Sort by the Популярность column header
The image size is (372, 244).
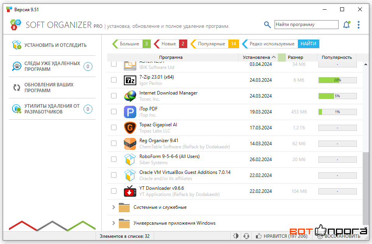[x=337, y=57]
